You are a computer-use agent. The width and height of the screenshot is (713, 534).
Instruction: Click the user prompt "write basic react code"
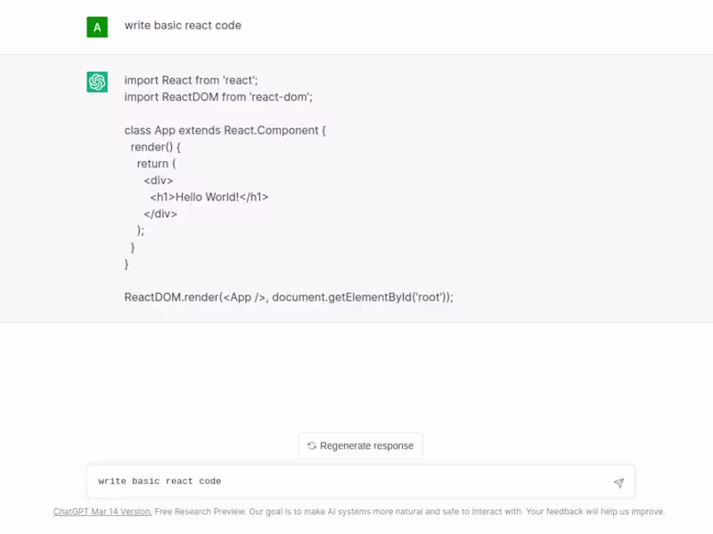pyautogui.click(x=183, y=25)
